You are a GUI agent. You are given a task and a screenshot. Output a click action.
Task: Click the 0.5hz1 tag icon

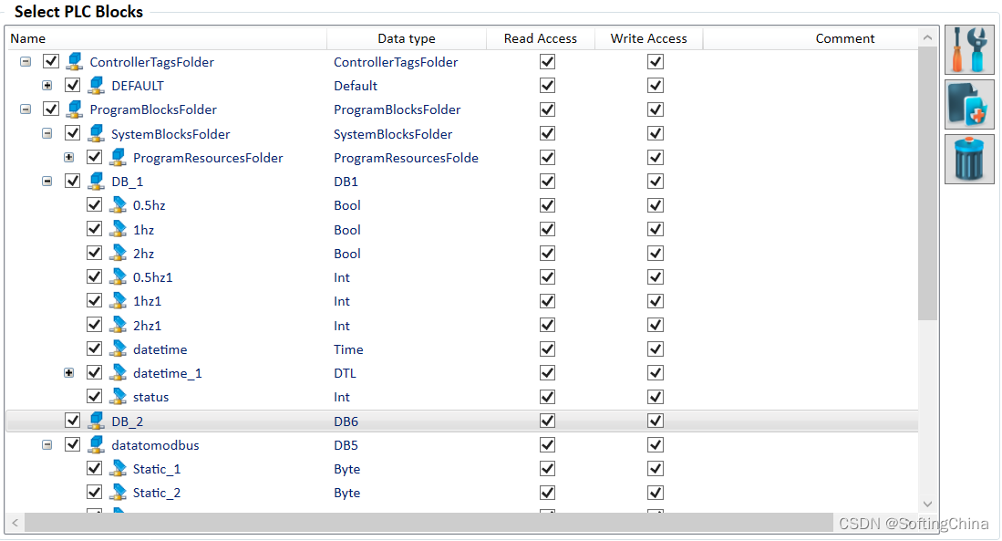click(x=119, y=277)
